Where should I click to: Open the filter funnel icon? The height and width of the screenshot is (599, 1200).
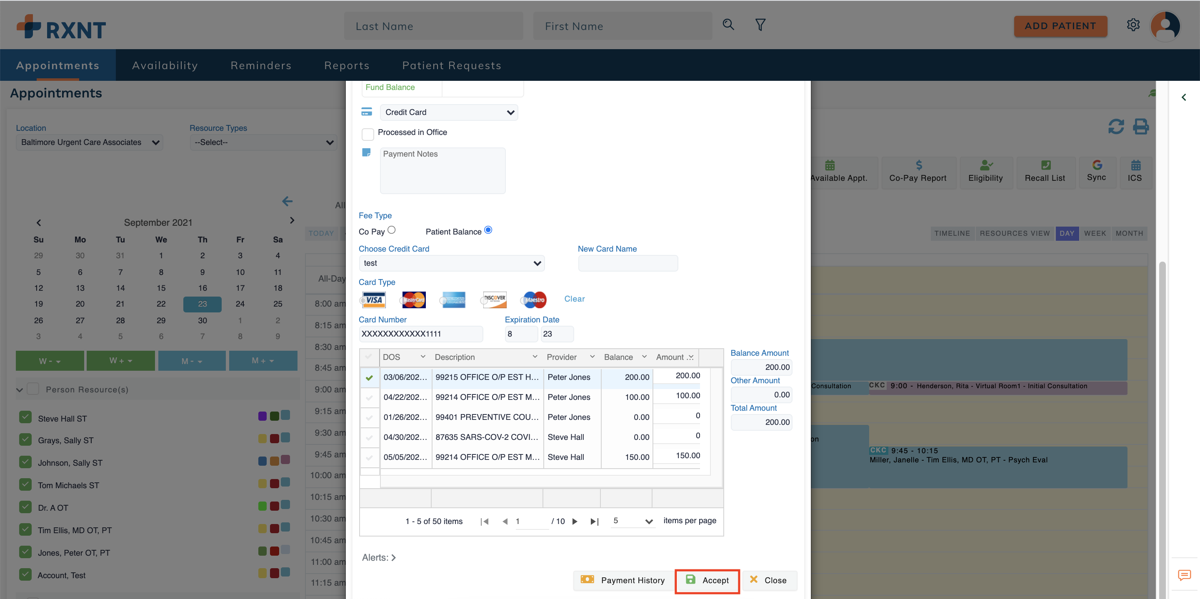[760, 25]
